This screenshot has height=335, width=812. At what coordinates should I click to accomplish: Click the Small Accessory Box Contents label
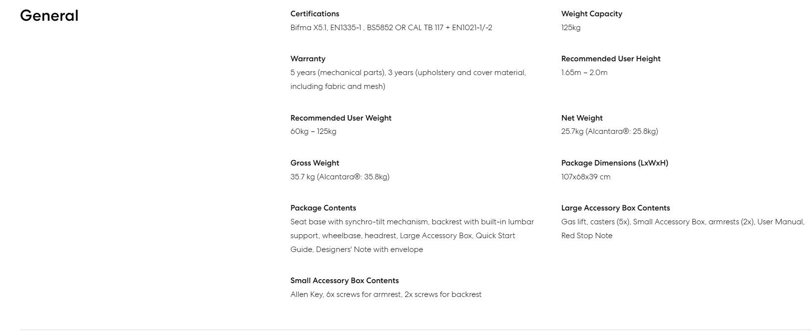pyautogui.click(x=344, y=281)
